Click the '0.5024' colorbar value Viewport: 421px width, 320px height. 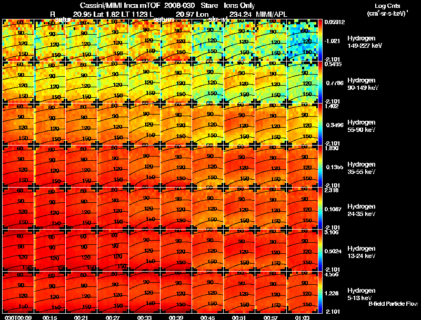tap(333, 251)
